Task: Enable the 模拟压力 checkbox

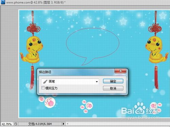Action: (43, 88)
